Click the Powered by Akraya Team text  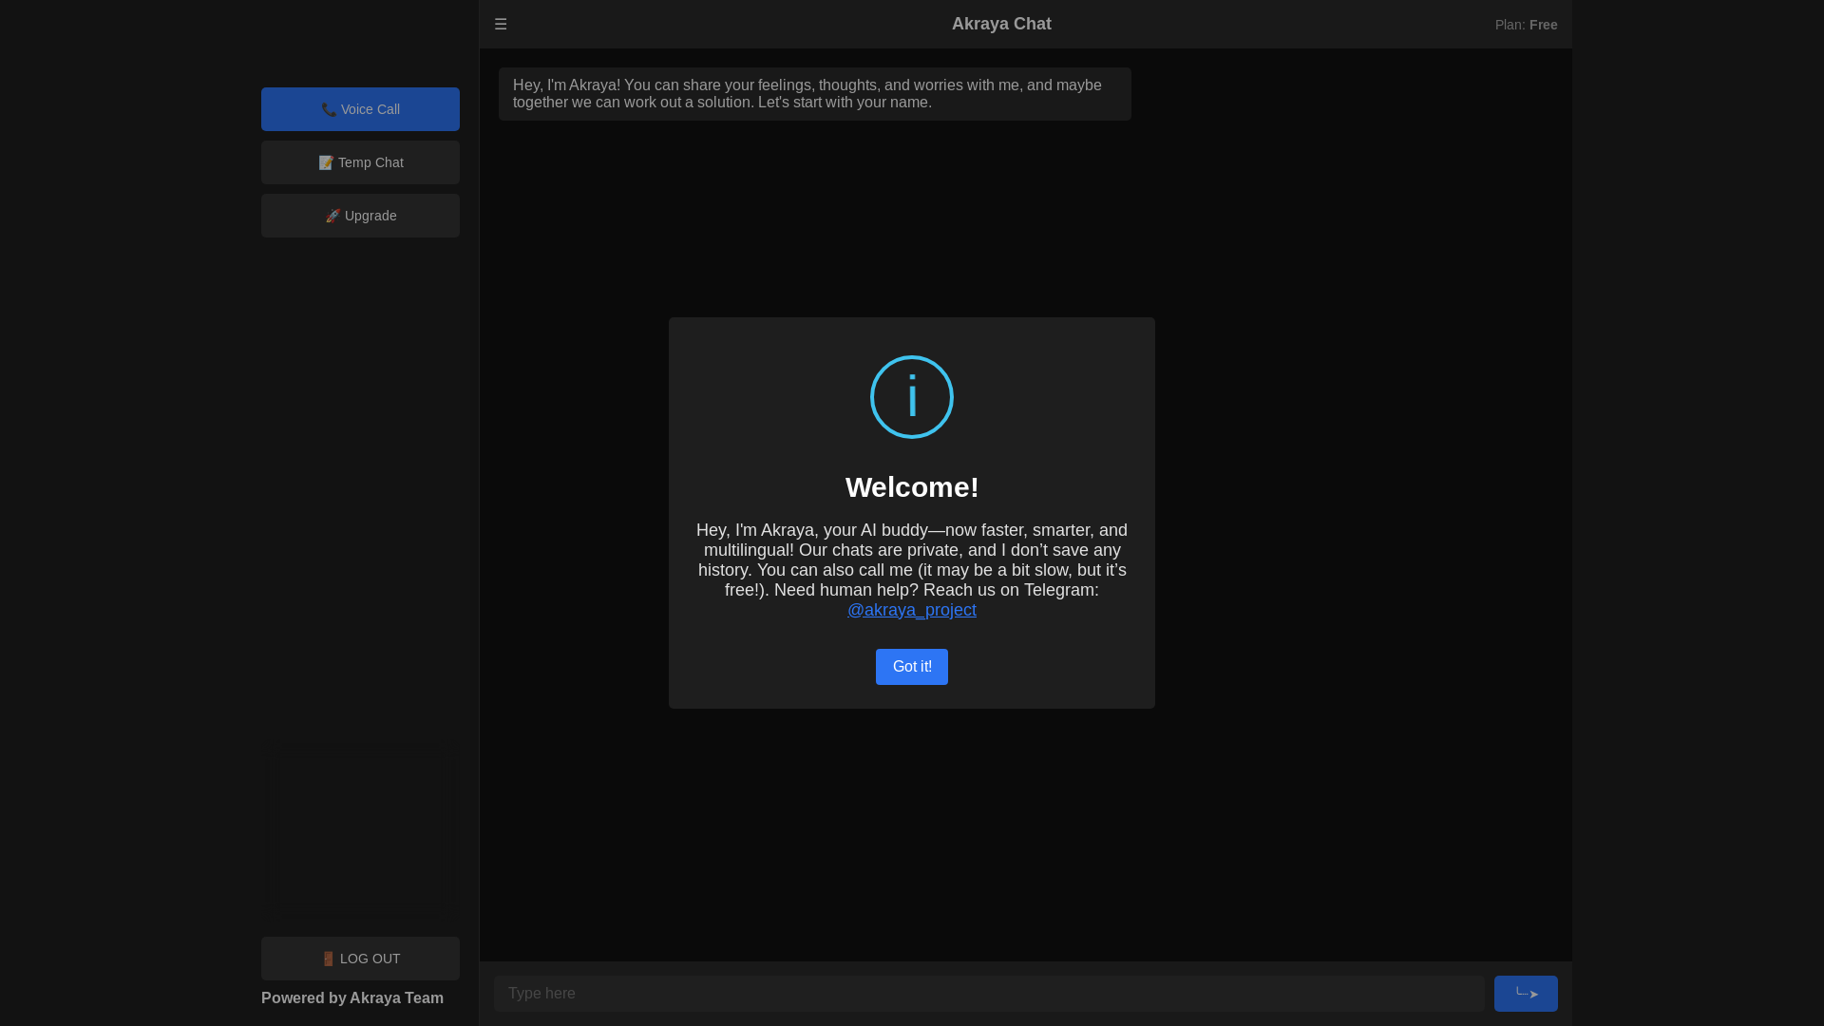352,997
